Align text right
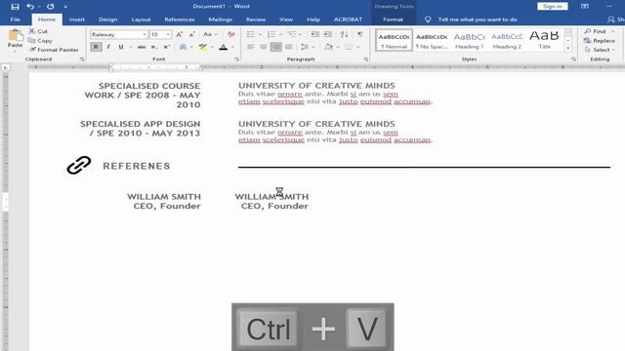The image size is (625, 351). tap(275, 47)
